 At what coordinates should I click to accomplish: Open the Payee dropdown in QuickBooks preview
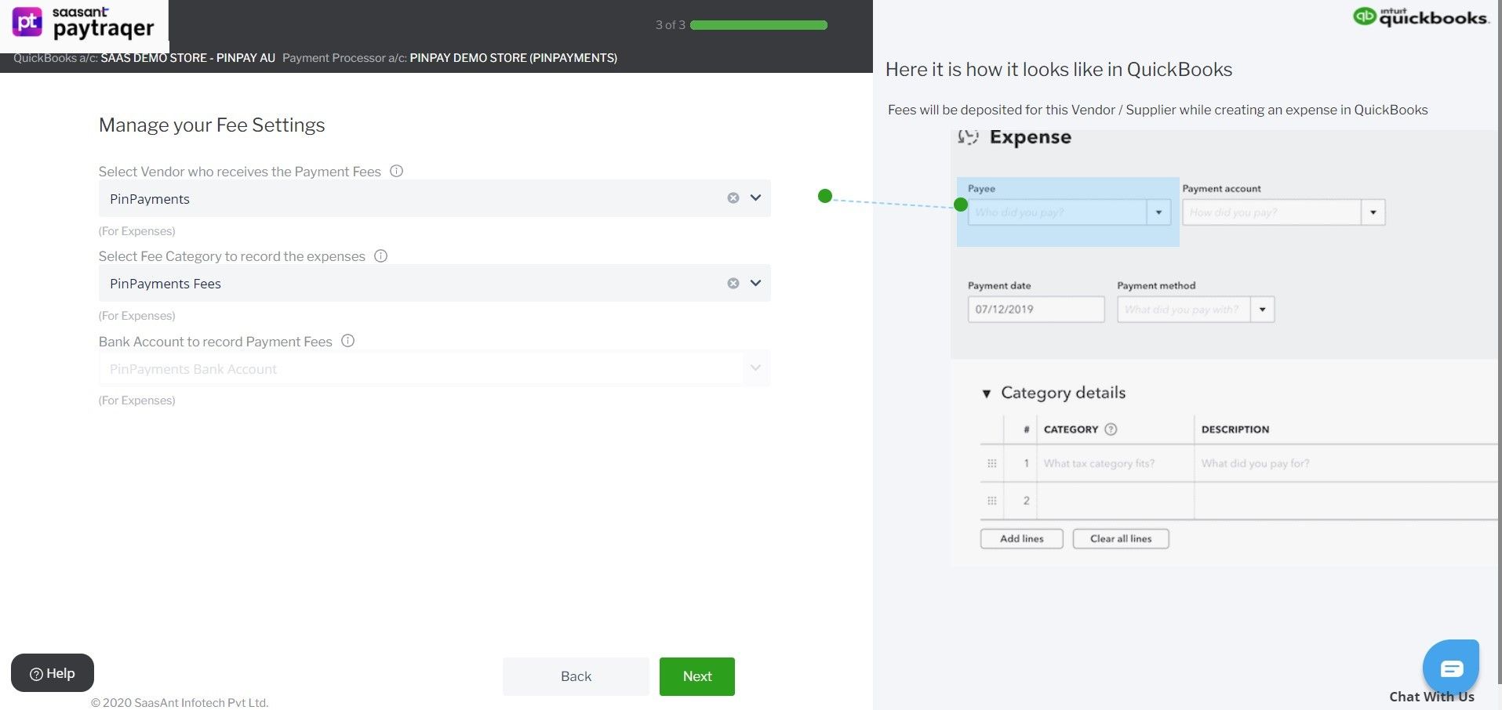coord(1158,212)
